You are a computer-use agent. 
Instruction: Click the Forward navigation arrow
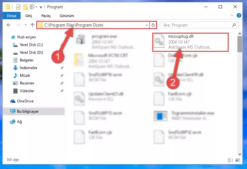coord(18,25)
